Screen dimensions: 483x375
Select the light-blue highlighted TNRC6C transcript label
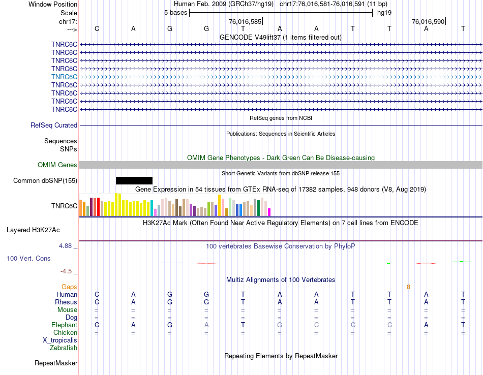click(65, 77)
